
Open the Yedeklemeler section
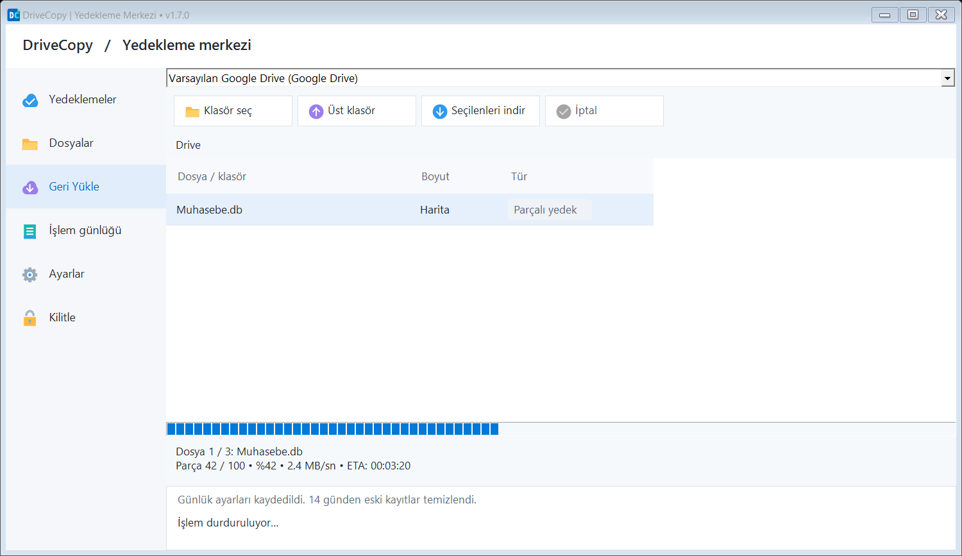click(x=86, y=99)
